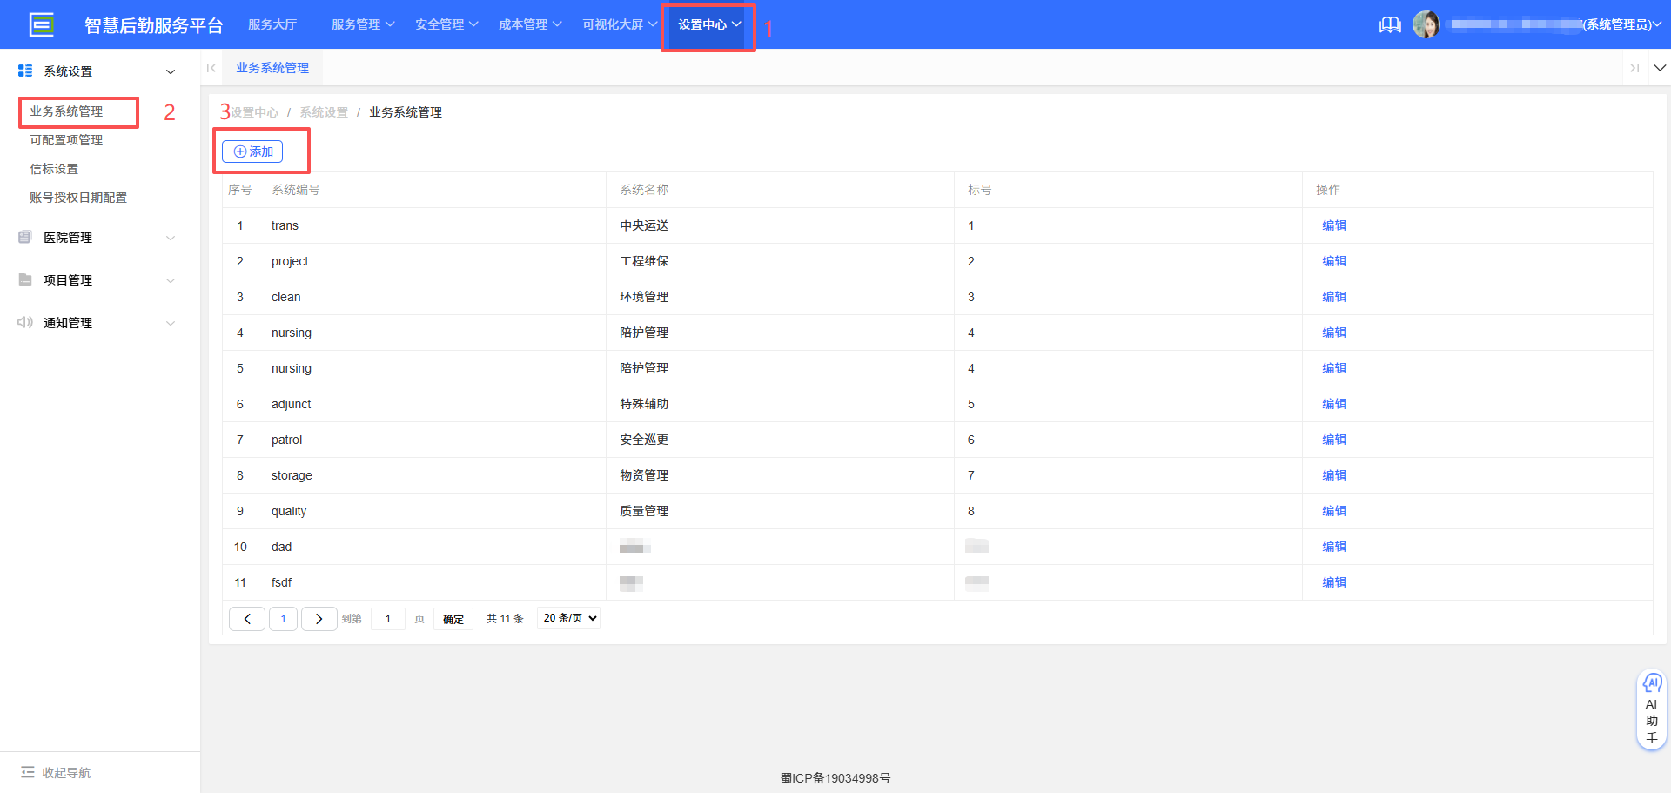
Task: Click the 系统设置 grid icon in sidebar
Action: point(23,71)
